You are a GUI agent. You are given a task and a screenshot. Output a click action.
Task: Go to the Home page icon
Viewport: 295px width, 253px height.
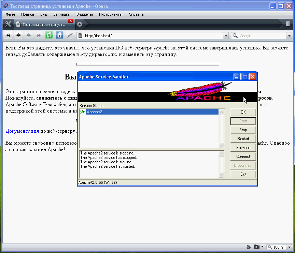[59, 35]
